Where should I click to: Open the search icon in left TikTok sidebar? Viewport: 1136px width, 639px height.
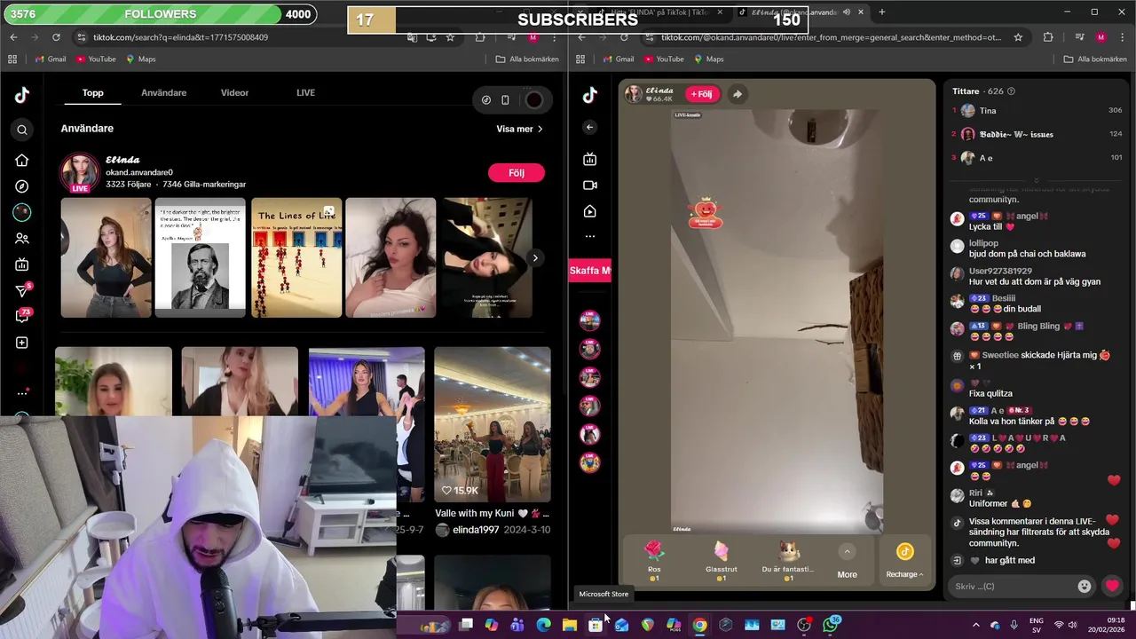pyautogui.click(x=22, y=130)
